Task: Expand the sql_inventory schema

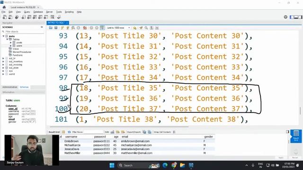Action: (3, 61)
